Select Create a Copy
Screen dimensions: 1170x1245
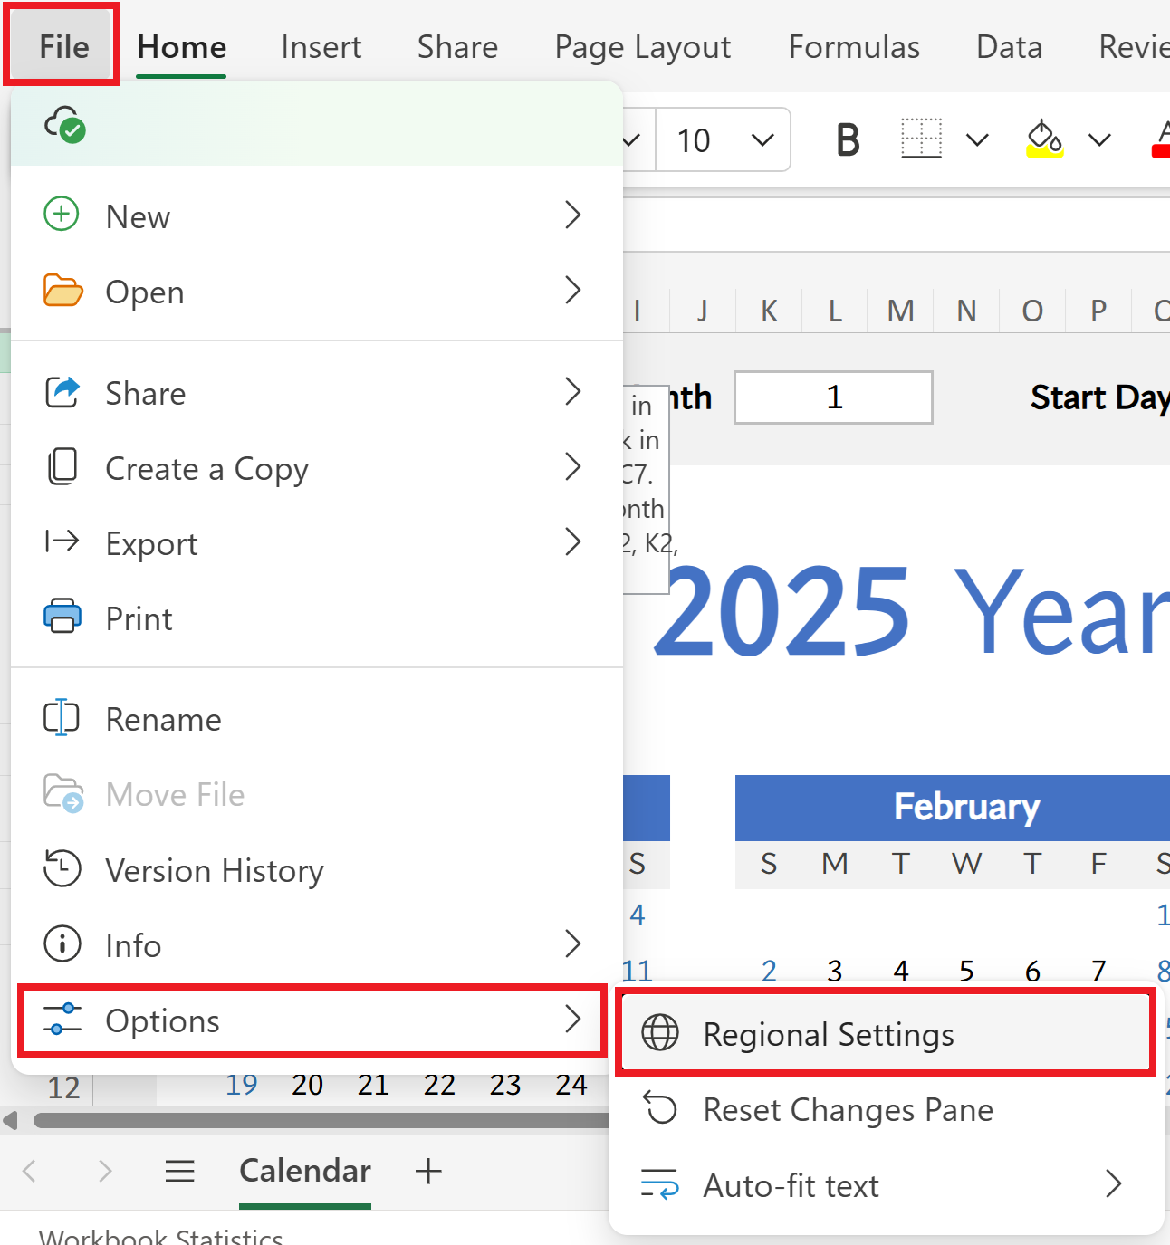point(206,468)
